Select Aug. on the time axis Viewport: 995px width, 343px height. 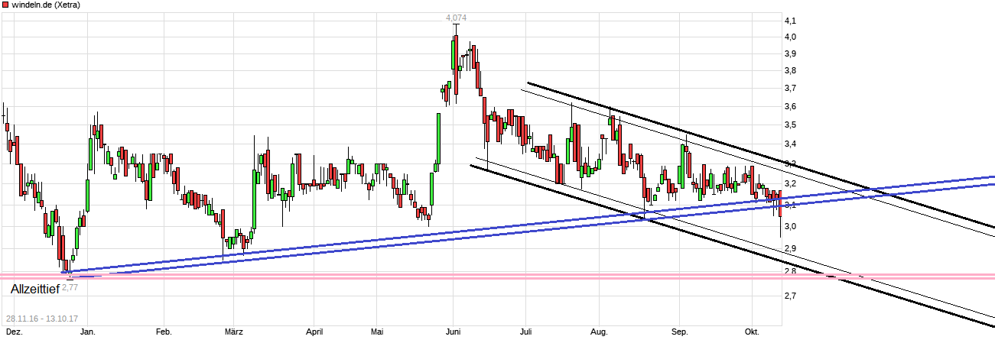coord(599,332)
